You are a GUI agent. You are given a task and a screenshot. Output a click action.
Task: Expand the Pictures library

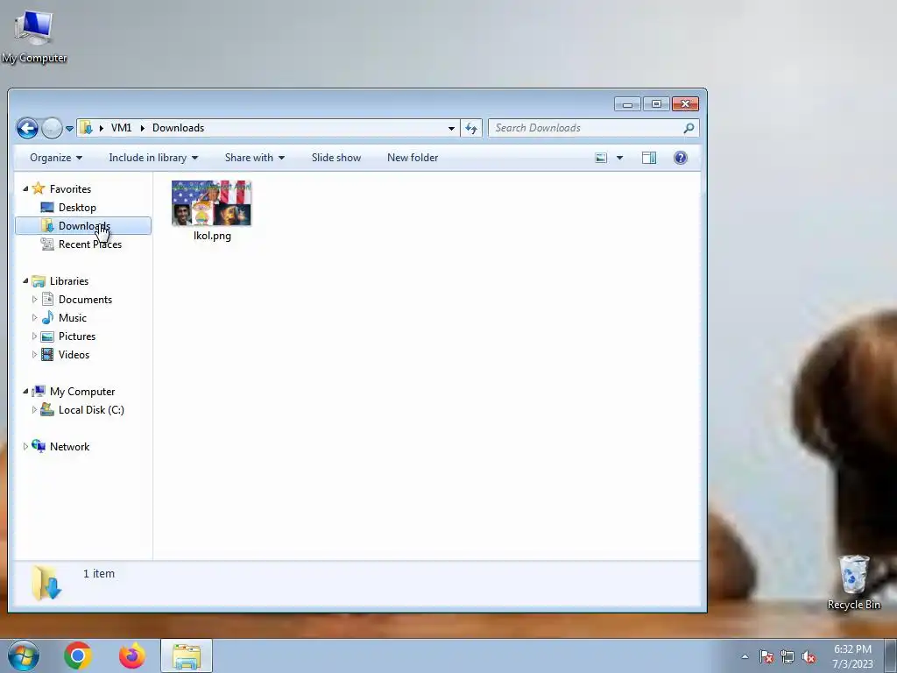(34, 336)
